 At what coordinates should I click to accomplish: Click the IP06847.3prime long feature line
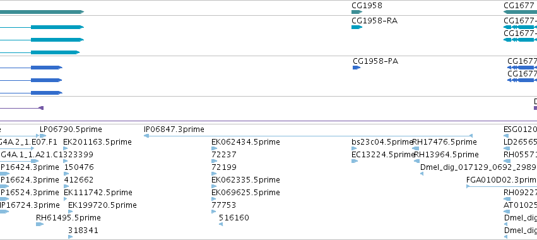tap(308, 136)
